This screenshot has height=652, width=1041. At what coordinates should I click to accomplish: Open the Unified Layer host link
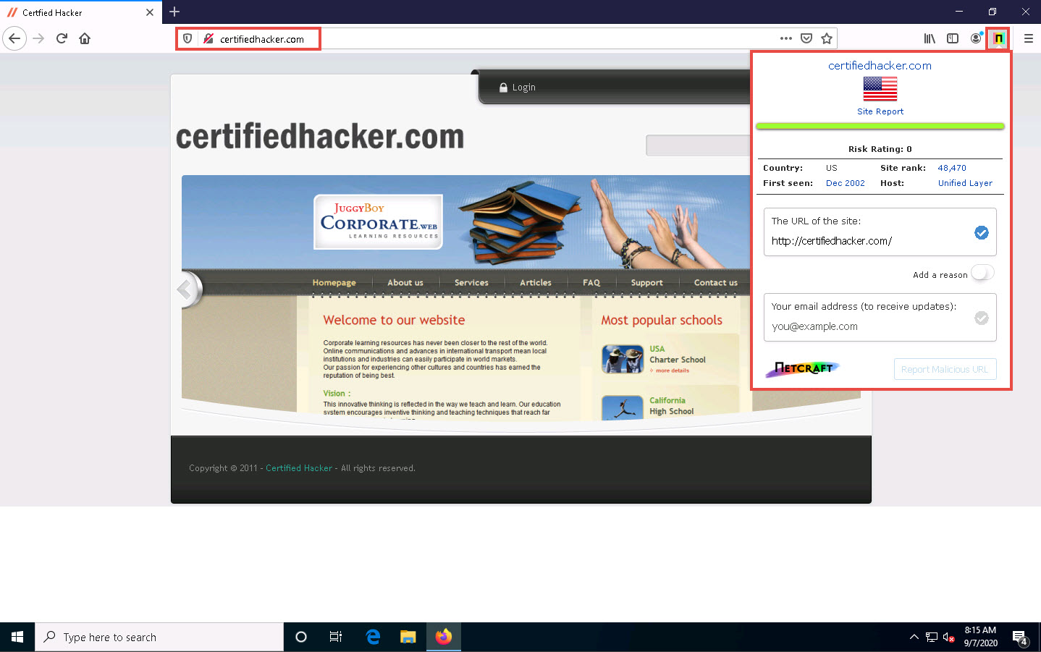coord(965,183)
